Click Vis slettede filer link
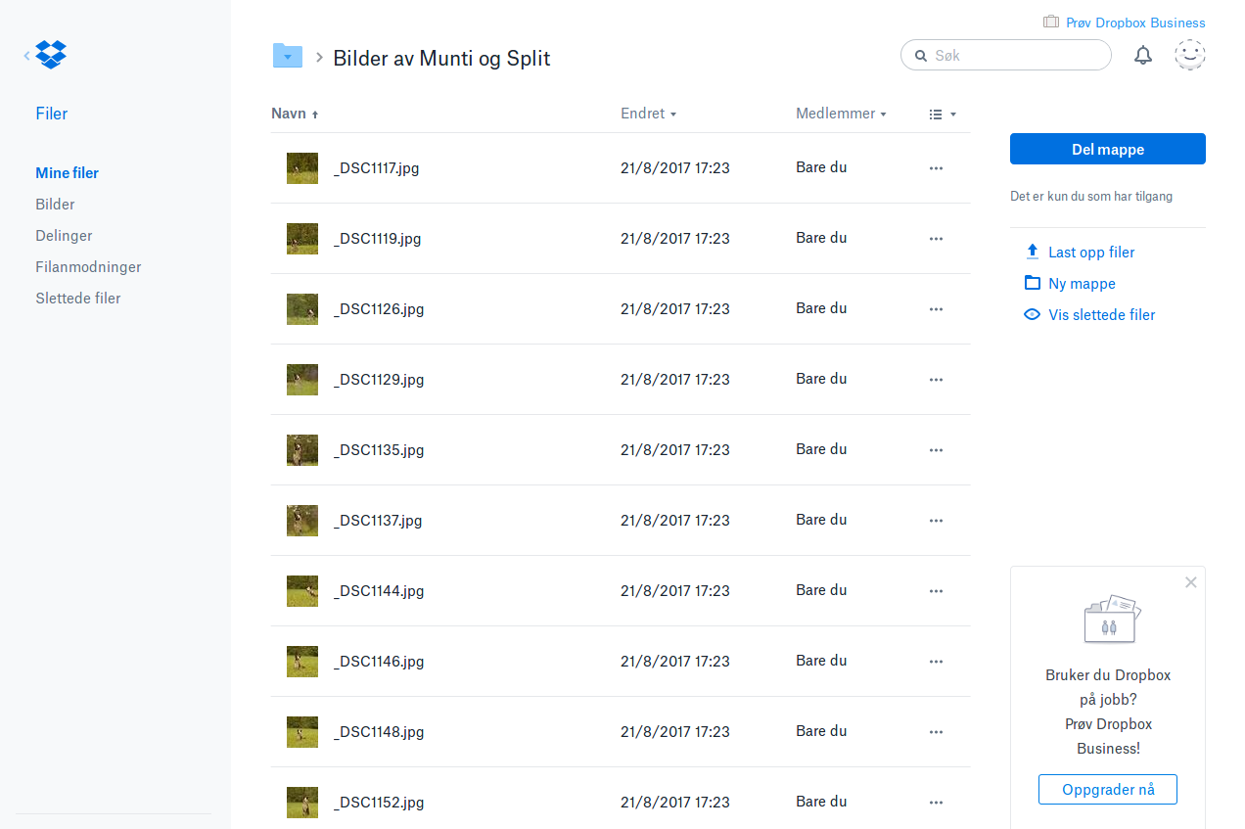The image size is (1245, 829). (1102, 315)
